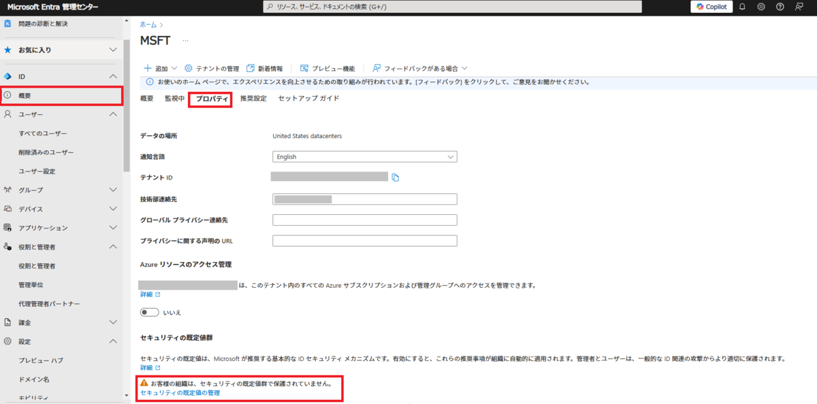Click テナントの管理 in toolbar

(212, 69)
